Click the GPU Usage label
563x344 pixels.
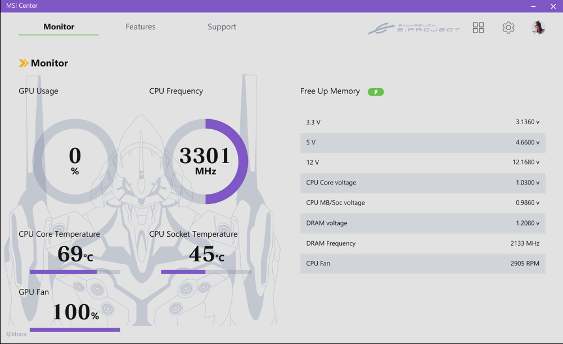pyautogui.click(x=38, y=91)
